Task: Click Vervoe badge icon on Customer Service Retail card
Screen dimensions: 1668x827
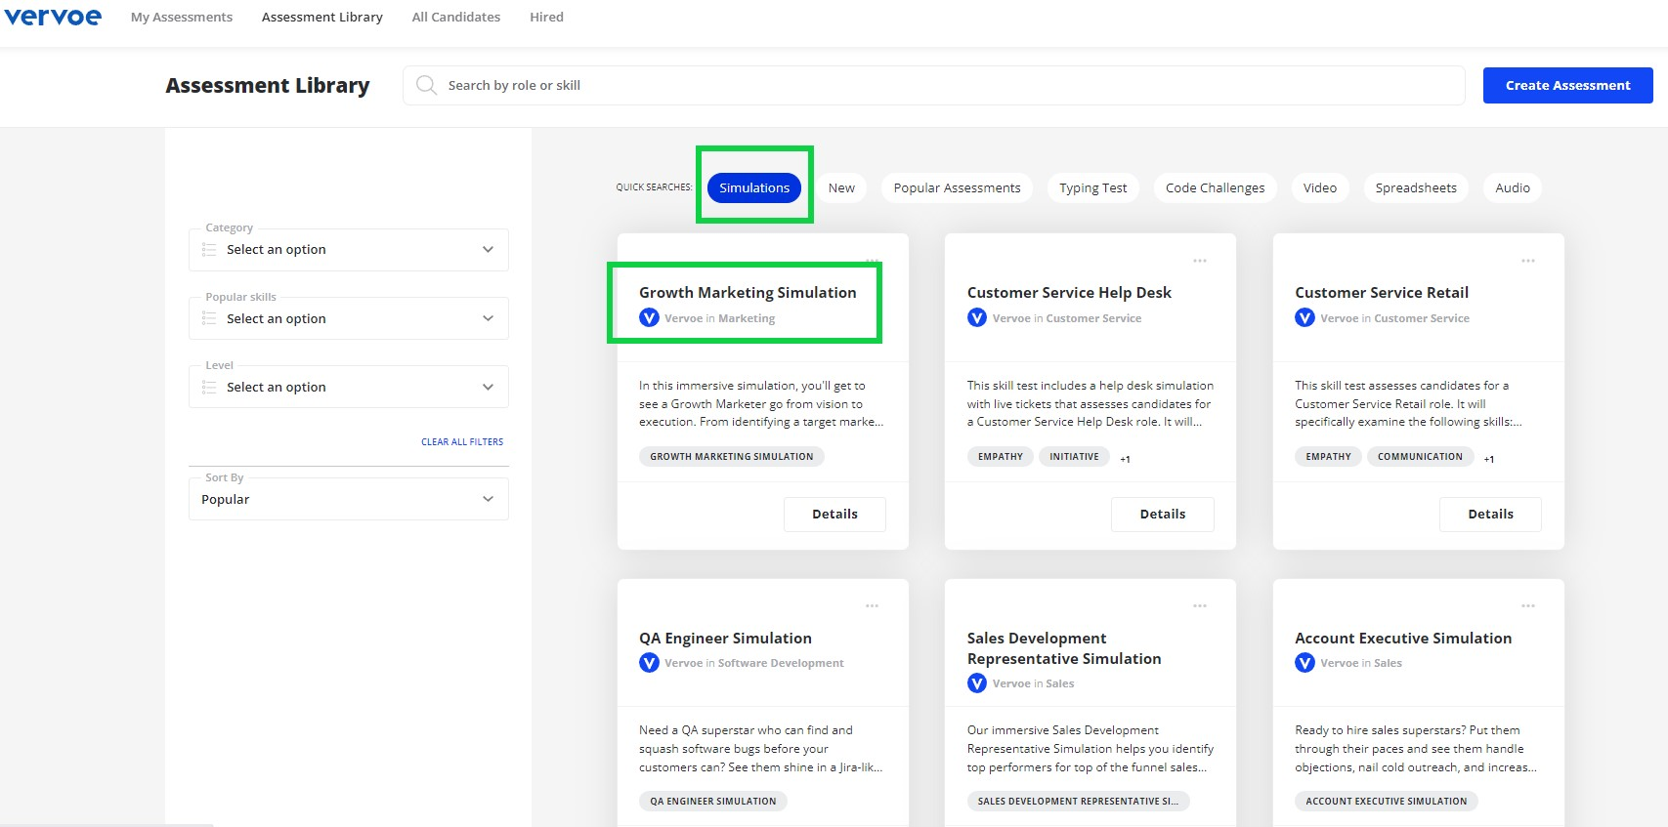Action: point(1304,317)
